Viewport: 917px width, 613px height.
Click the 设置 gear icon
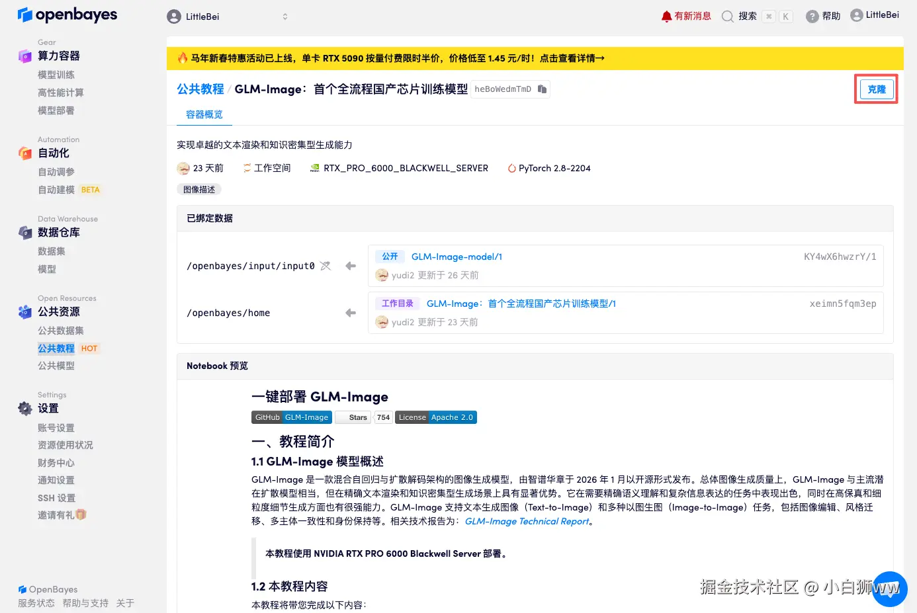25,409
